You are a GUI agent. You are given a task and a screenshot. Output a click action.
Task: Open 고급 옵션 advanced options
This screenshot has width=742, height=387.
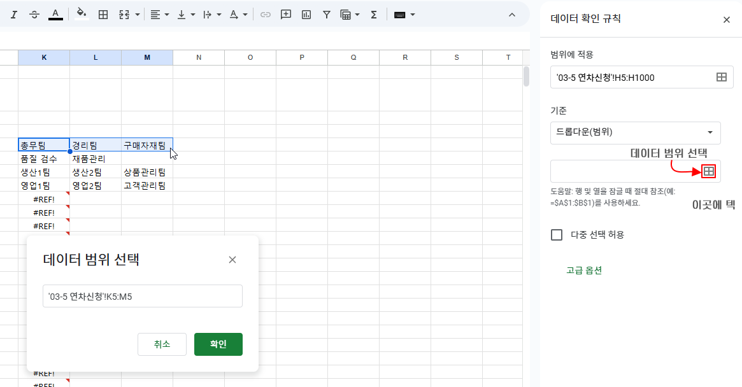coord(584,271)
